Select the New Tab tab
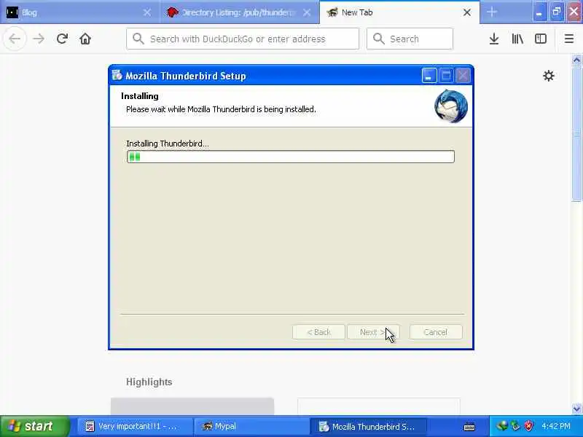The width and height of the screenshot is (583, 437). click(399, 12)
